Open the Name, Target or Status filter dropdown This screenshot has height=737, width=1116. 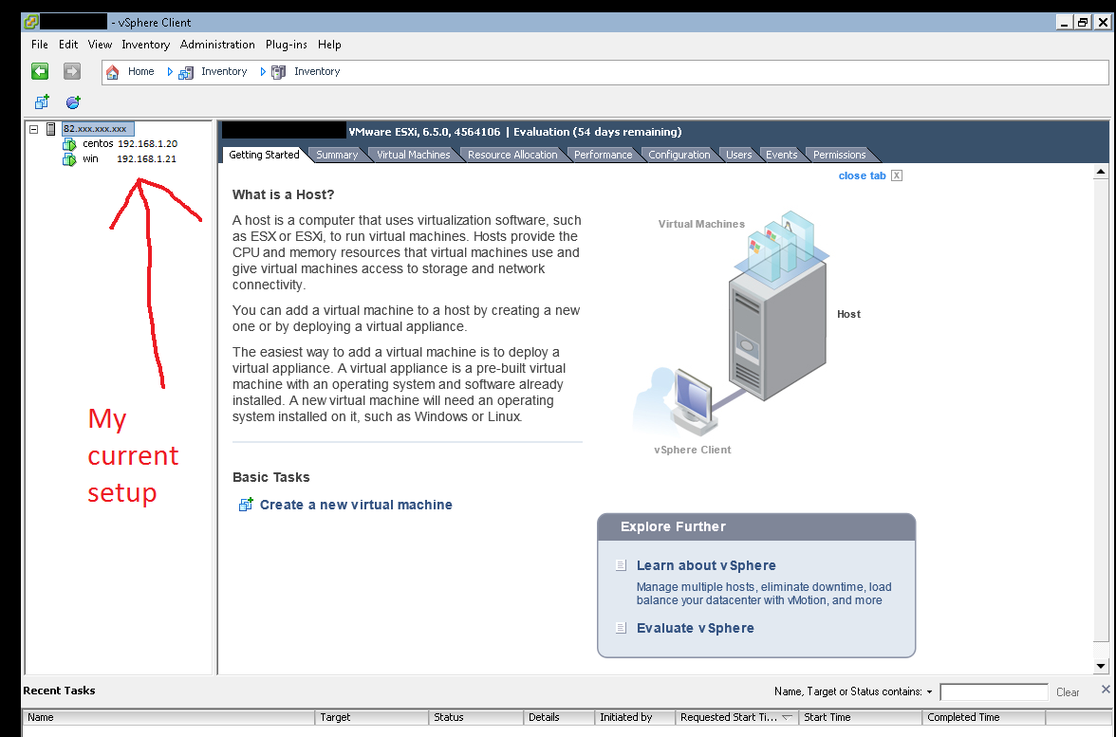(x=930, y=692)
